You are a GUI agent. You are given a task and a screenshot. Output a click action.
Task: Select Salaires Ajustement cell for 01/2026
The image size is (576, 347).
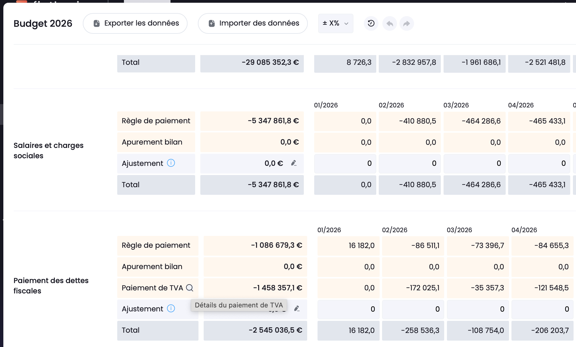tap(345, 163)
